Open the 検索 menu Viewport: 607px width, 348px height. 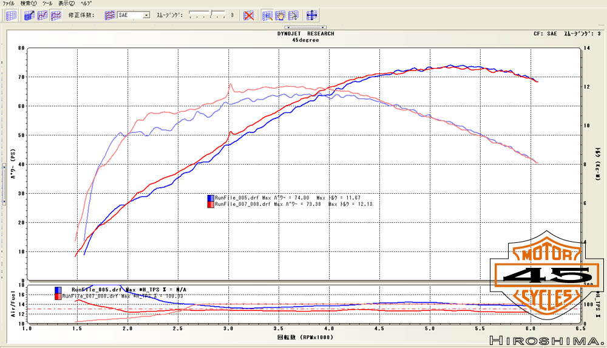click(x=29, y=4)
